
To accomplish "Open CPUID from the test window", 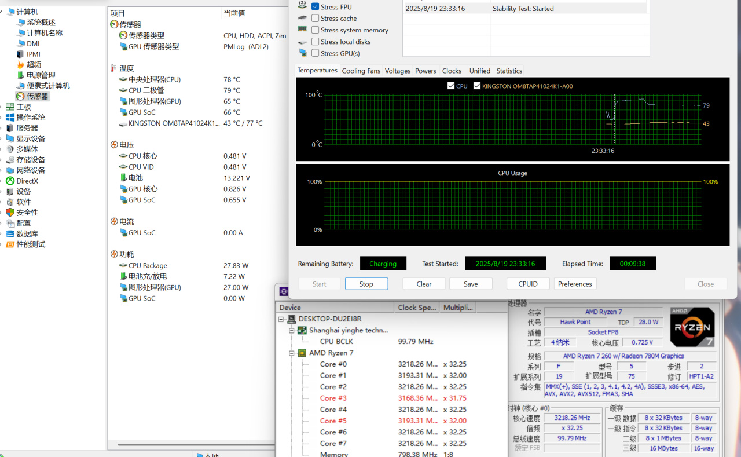I will [x=528, y=284].
